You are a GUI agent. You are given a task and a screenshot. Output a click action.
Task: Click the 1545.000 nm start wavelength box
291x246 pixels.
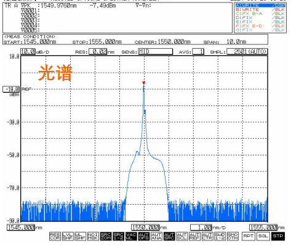coord(21,228)
